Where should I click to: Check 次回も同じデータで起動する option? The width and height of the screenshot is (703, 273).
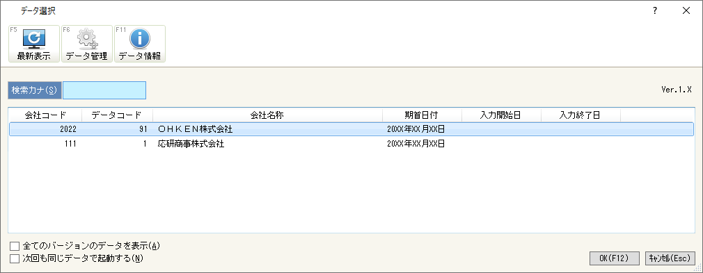click(x=15, y=258)
